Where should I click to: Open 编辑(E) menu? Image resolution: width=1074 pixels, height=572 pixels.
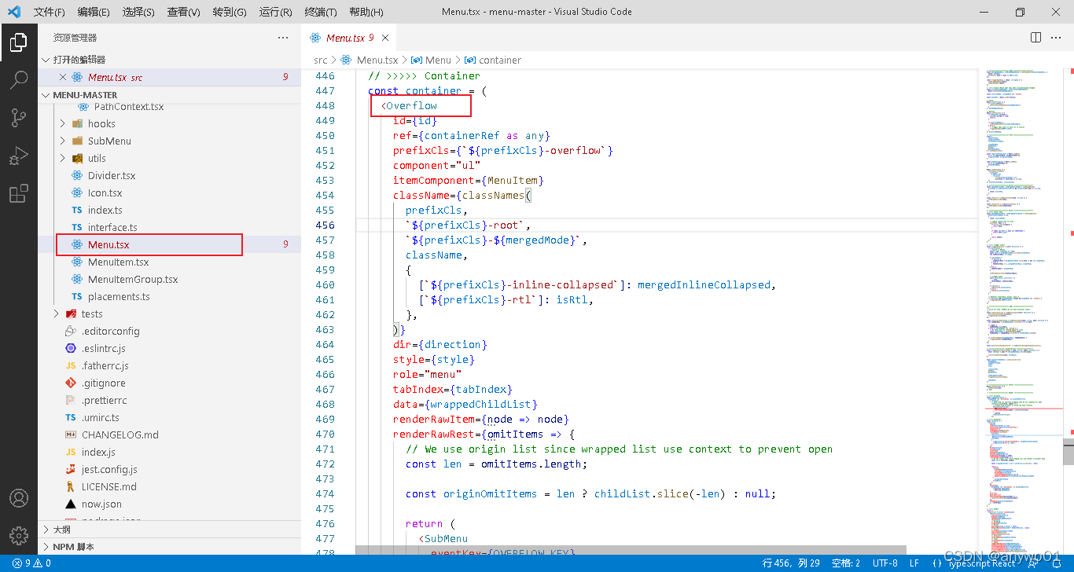click(x=94, y=12)
